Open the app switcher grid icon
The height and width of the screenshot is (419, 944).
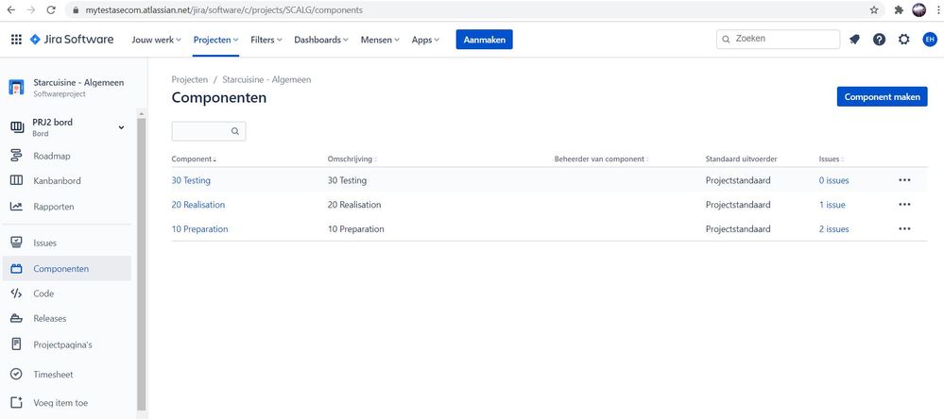coord(16,40)
